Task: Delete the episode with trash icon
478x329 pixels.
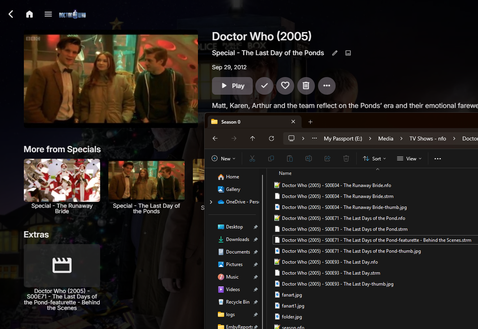Action: point(306,86)
